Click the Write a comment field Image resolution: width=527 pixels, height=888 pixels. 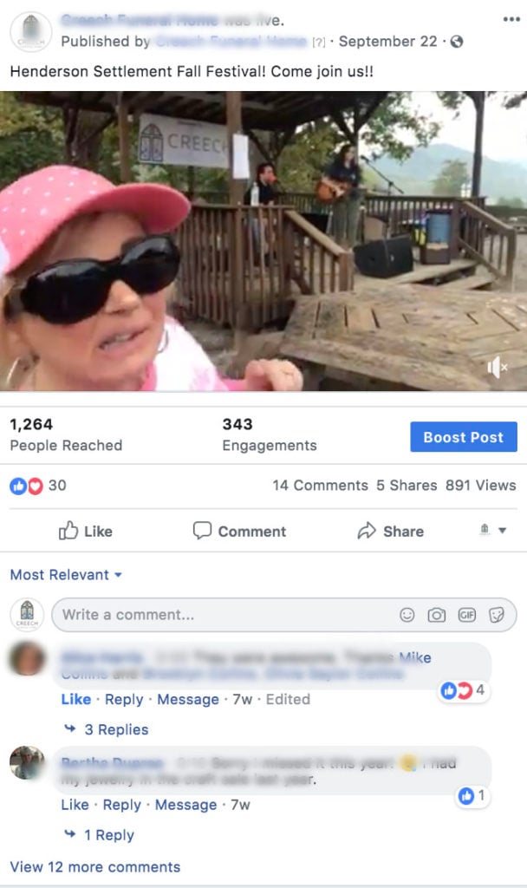[226, 615]
